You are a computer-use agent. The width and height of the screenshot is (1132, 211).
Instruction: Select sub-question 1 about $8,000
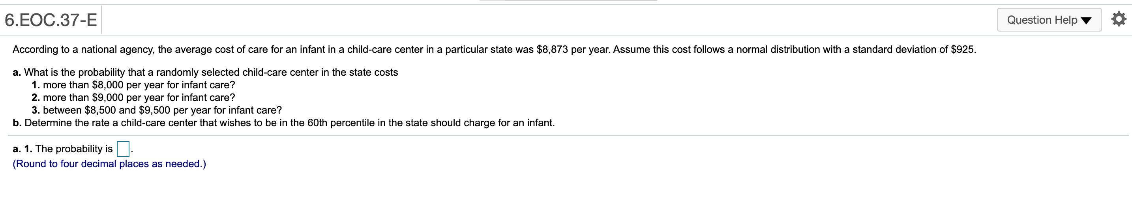click(139, 85)
